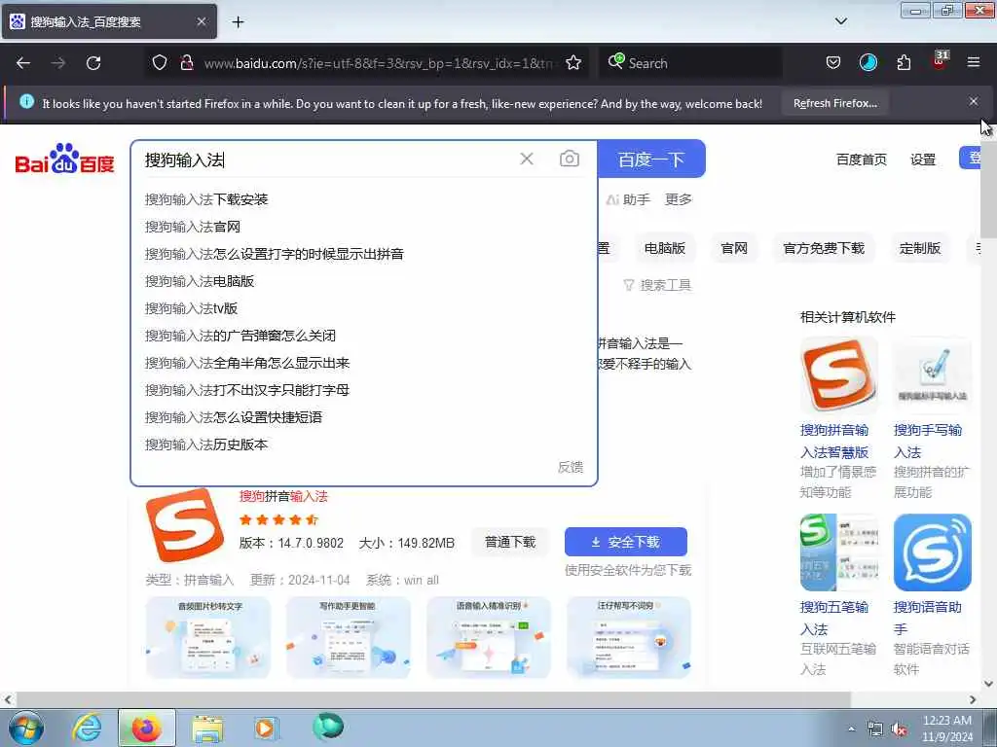Click the 百度一下 search button
This screenshot has height=747, width=997.
click(x=651, y=159)
